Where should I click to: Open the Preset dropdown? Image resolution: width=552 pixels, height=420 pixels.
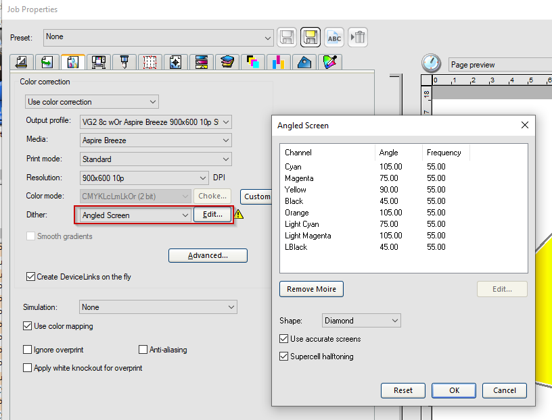point(158,38)
